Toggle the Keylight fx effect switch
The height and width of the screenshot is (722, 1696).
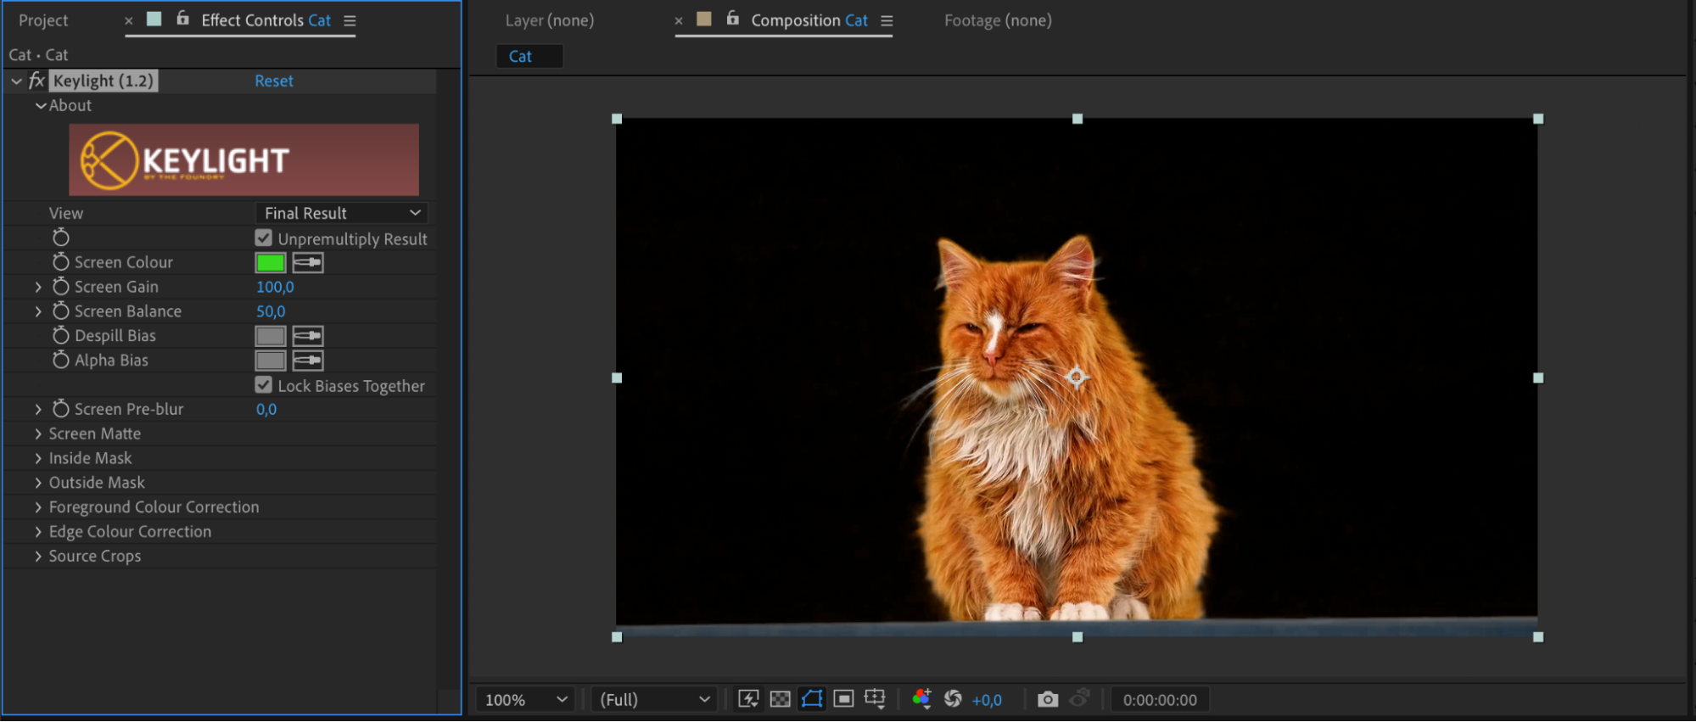tap(36, 81)
